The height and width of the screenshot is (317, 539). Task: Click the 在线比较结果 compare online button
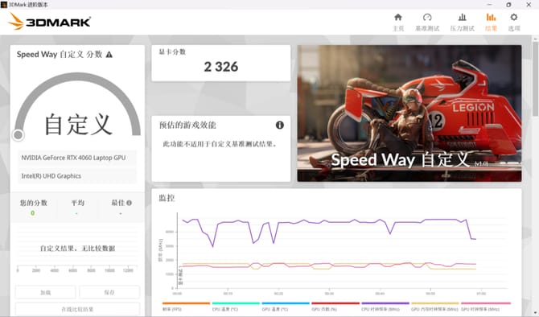(x=77, y=309)
